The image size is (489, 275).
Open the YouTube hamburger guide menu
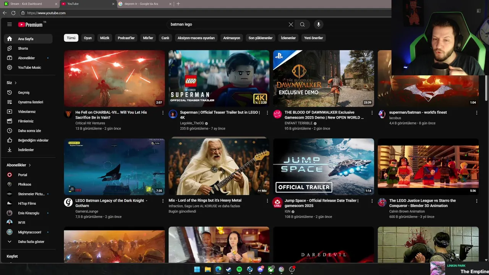point(10,24)
